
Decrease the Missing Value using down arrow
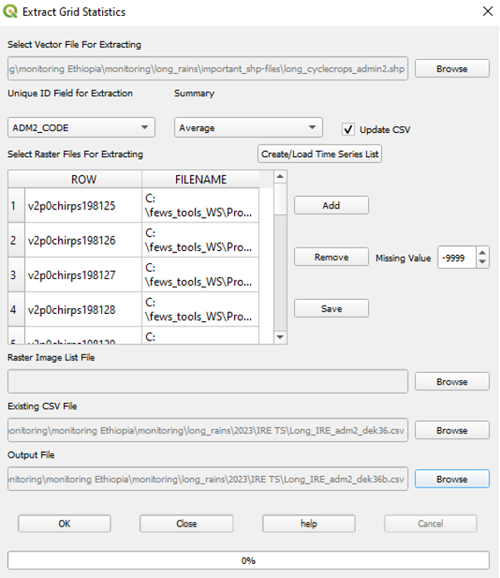click(483, 262)
